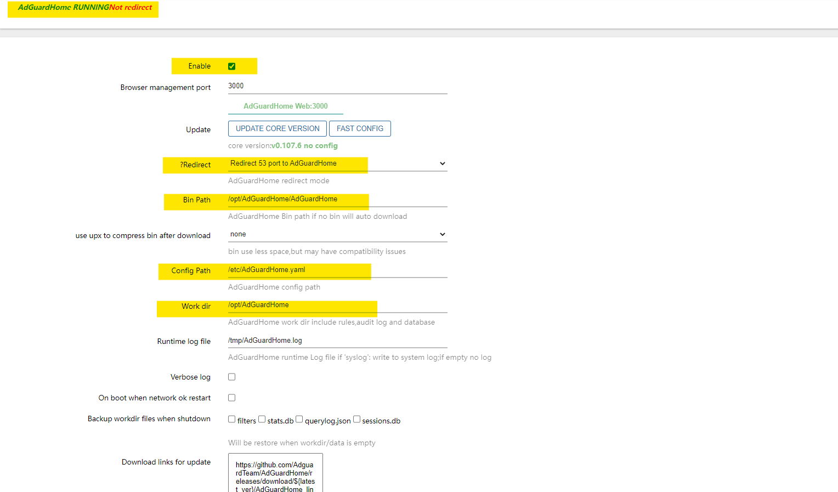
Task: Tick the querylog.json backup checkbox
Action: 299,419
